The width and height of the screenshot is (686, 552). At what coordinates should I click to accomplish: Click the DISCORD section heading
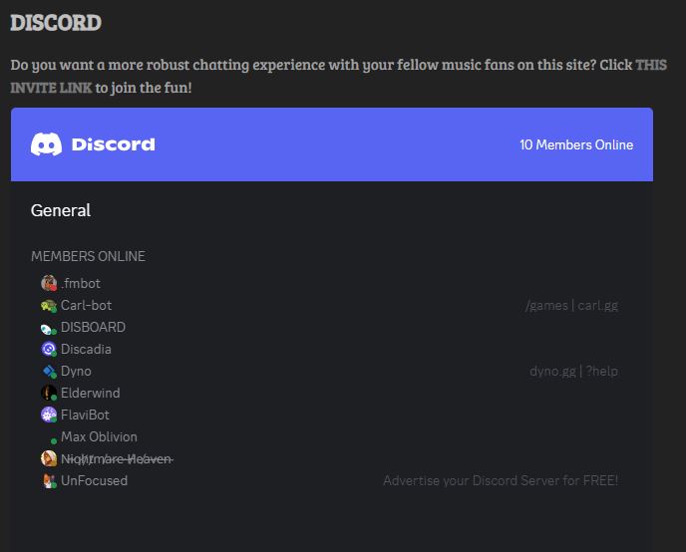(x=56, y=22)
